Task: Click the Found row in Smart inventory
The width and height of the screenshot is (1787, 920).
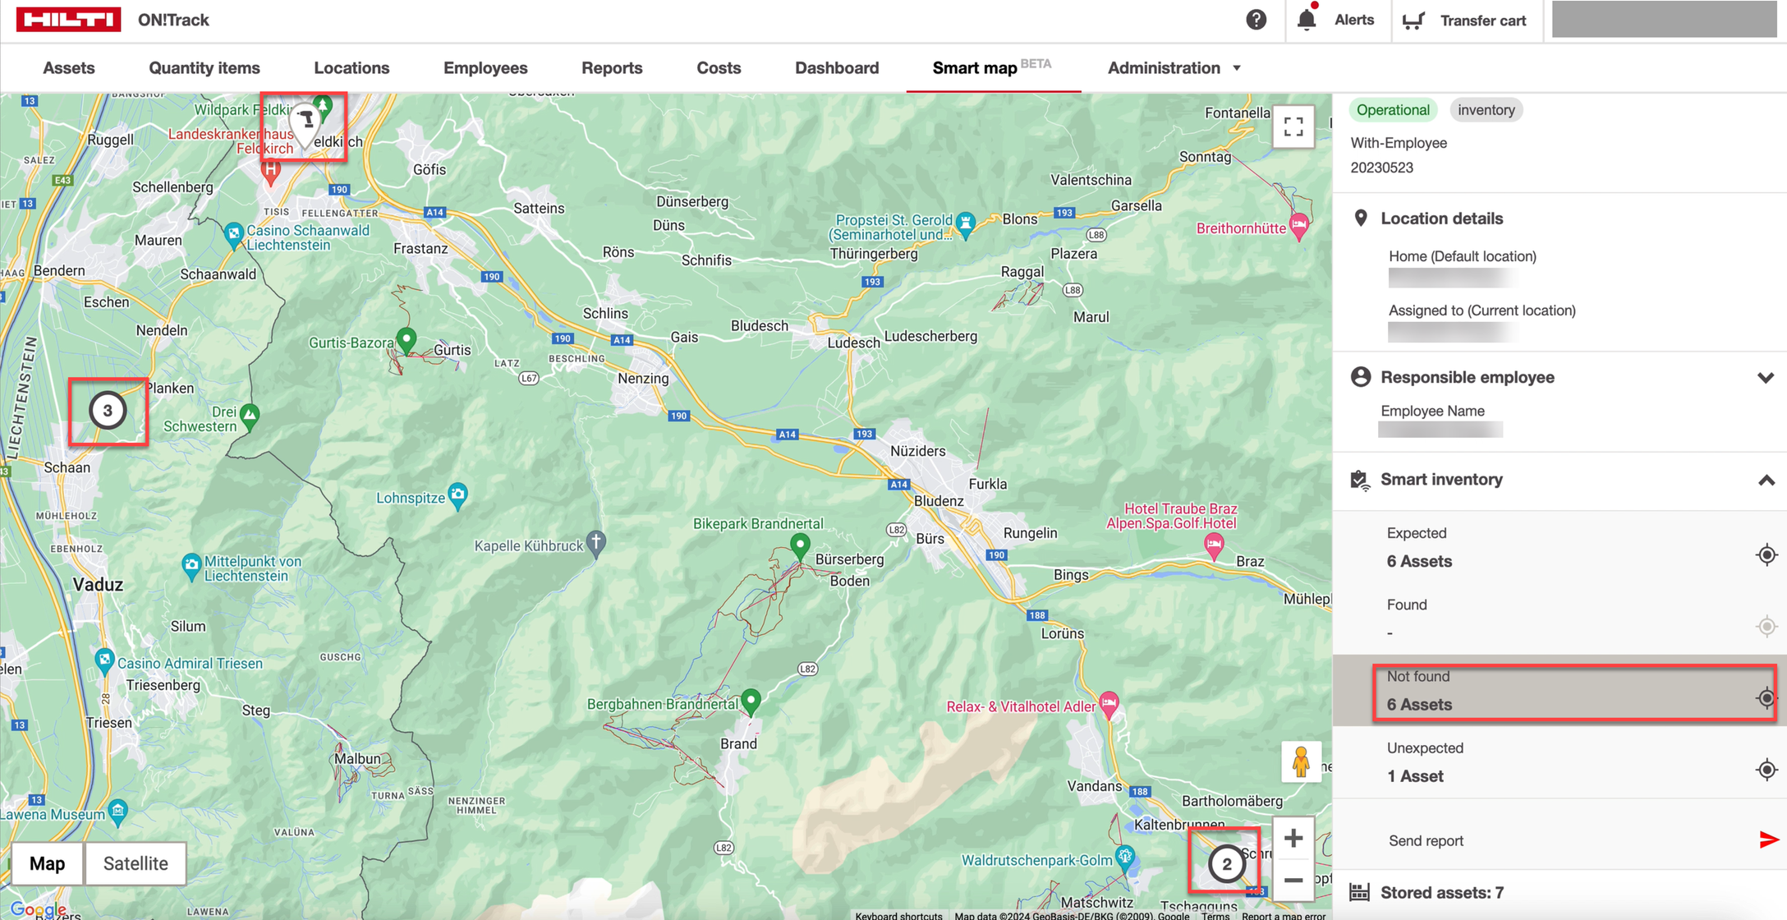Action: (1560, 619)
